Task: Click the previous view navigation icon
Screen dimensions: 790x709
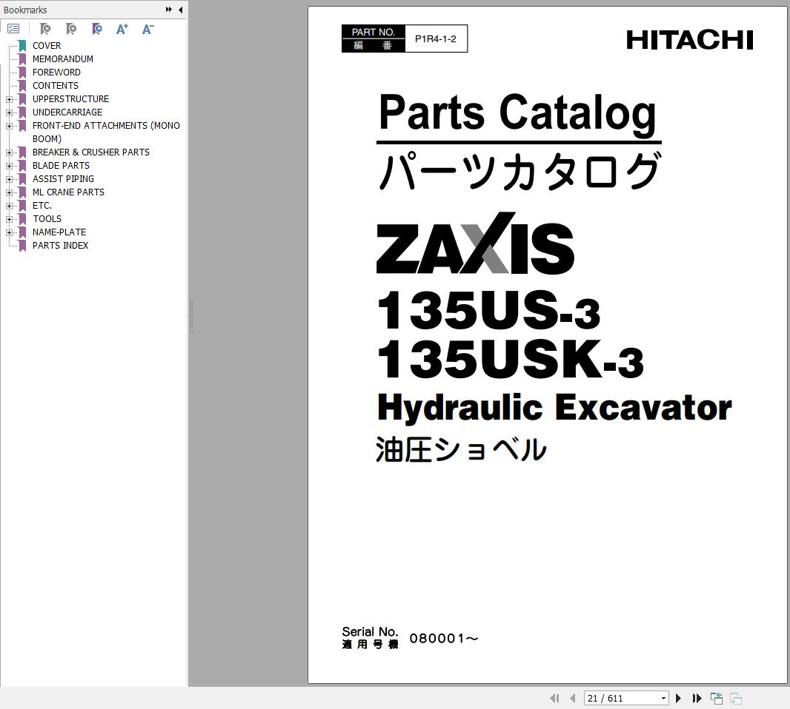Action: (x=717, y=698)
